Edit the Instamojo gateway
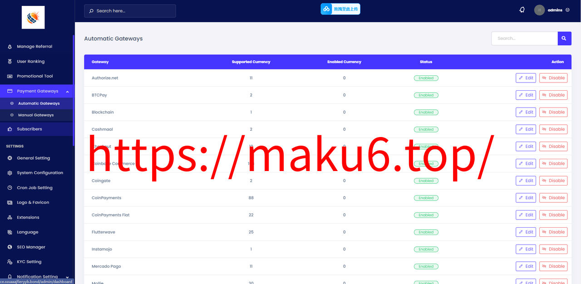Screen dimensions: 581x284 [x=526, y=249]
